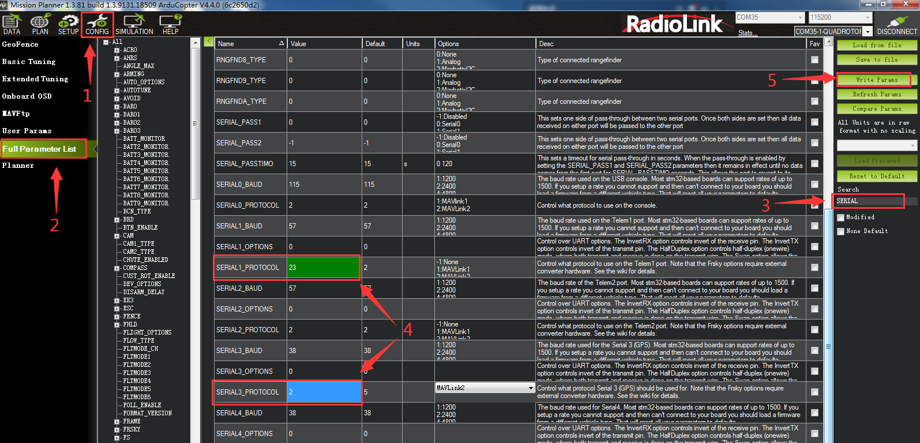Select the DISARM_DELAY tree item
Screen dimensions: 920x443
[144, 292]
